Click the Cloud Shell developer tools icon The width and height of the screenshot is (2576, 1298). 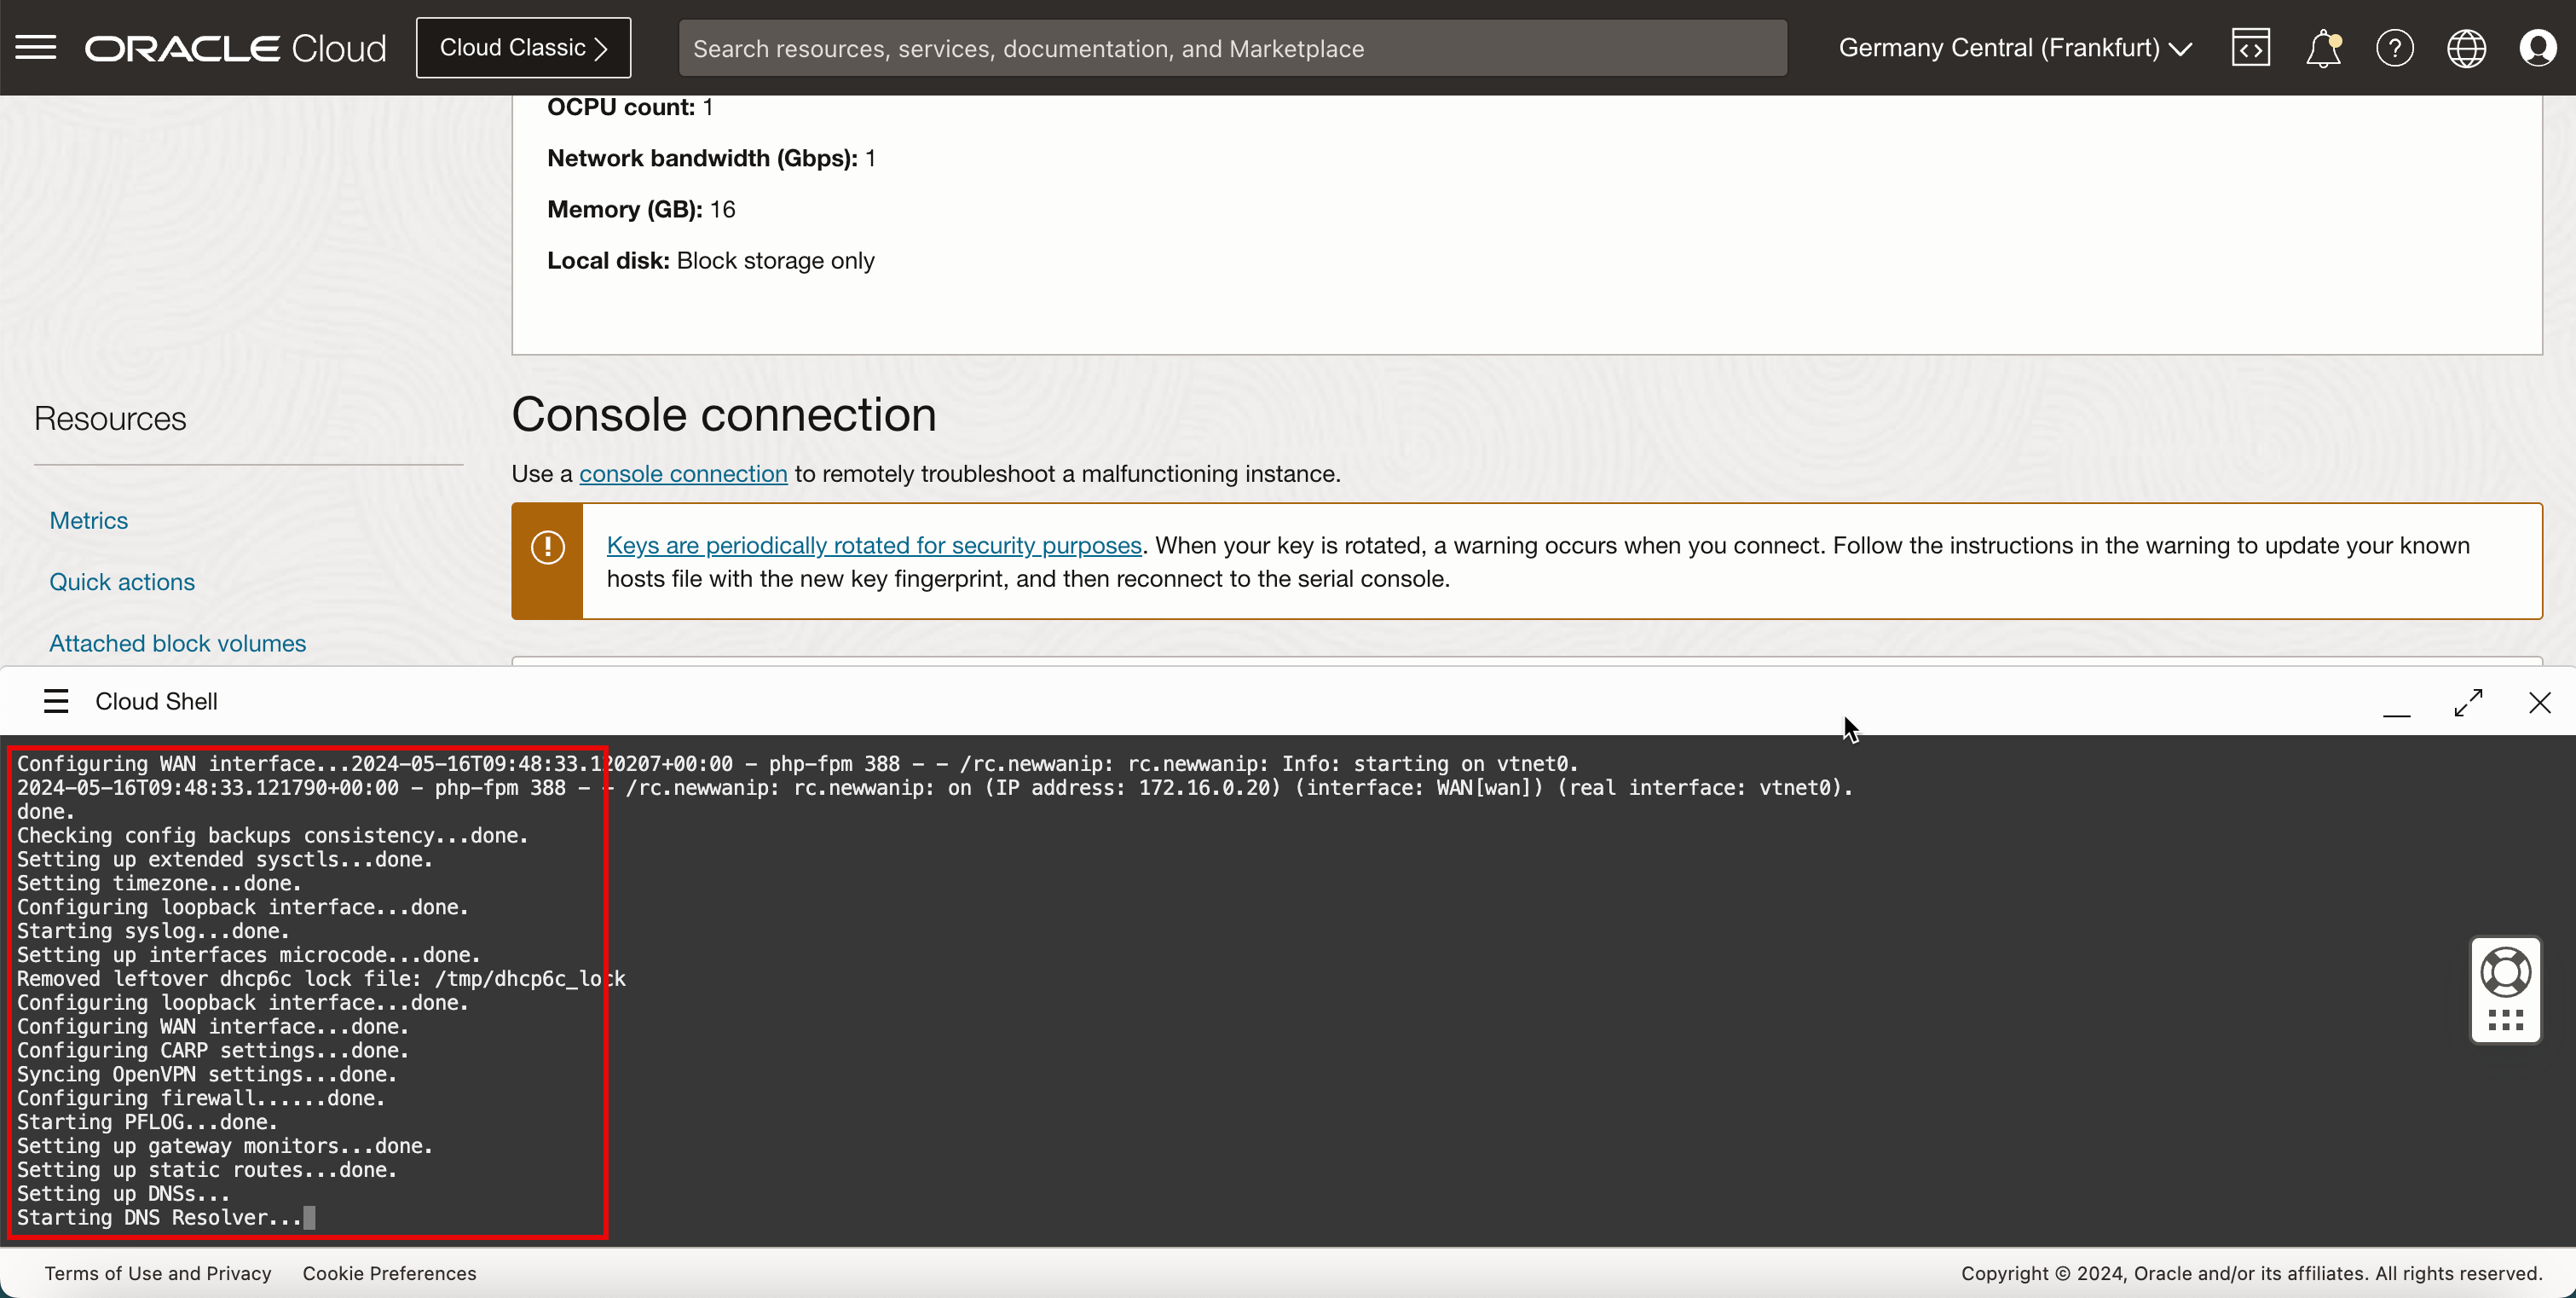[2250, 47]
